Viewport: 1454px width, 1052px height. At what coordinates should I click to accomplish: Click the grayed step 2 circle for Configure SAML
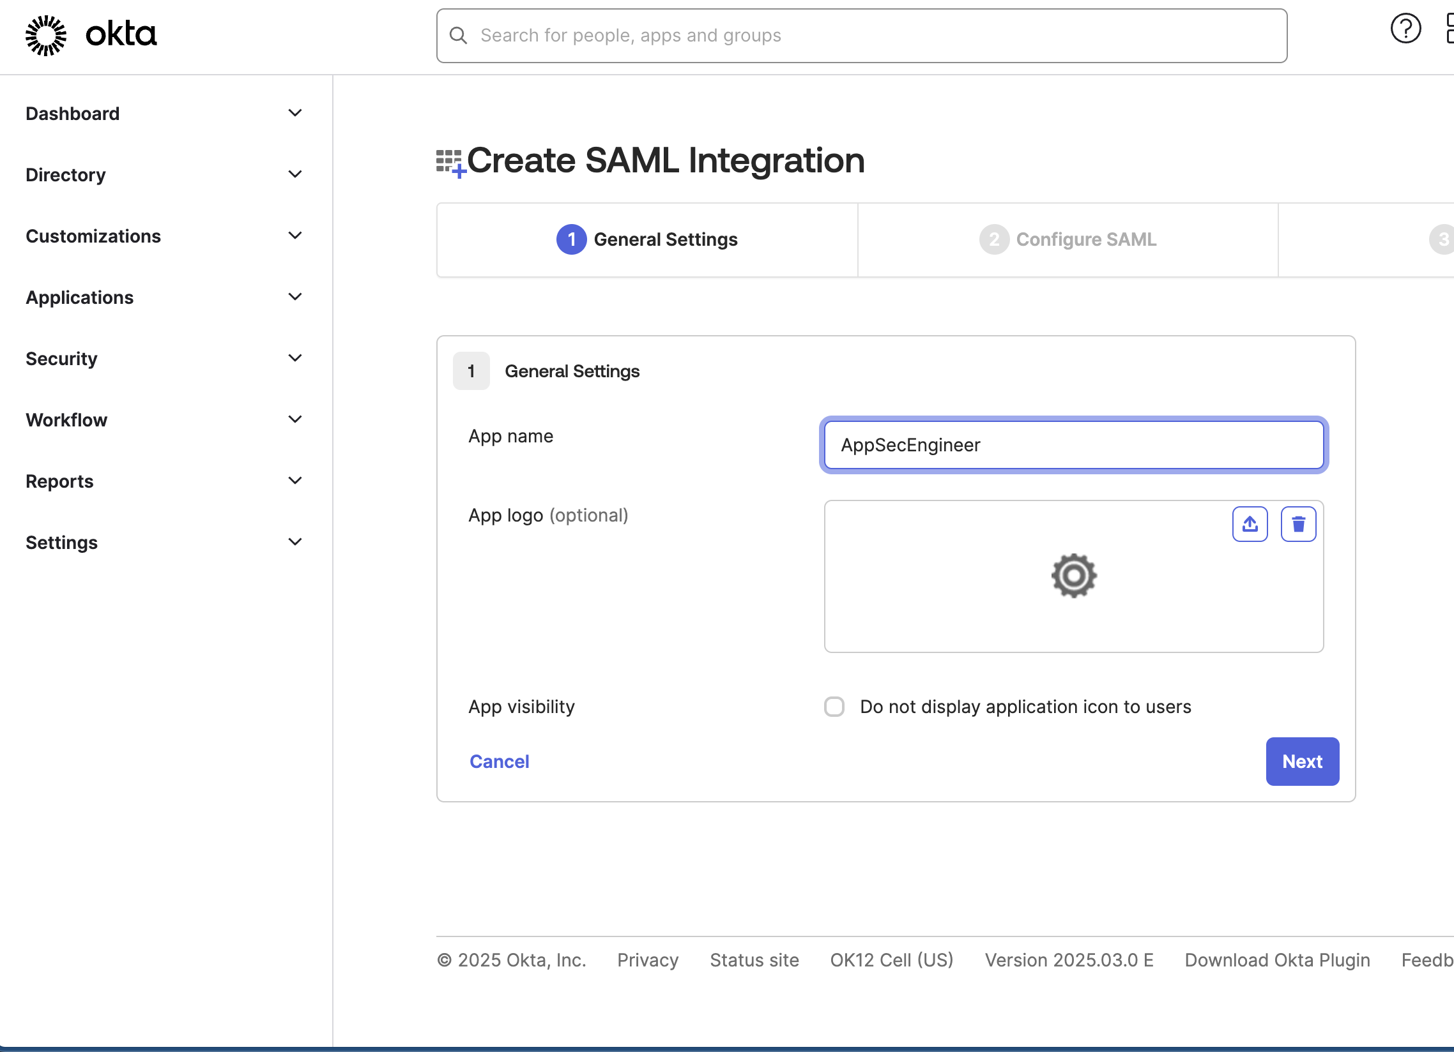tap(993, 239)
